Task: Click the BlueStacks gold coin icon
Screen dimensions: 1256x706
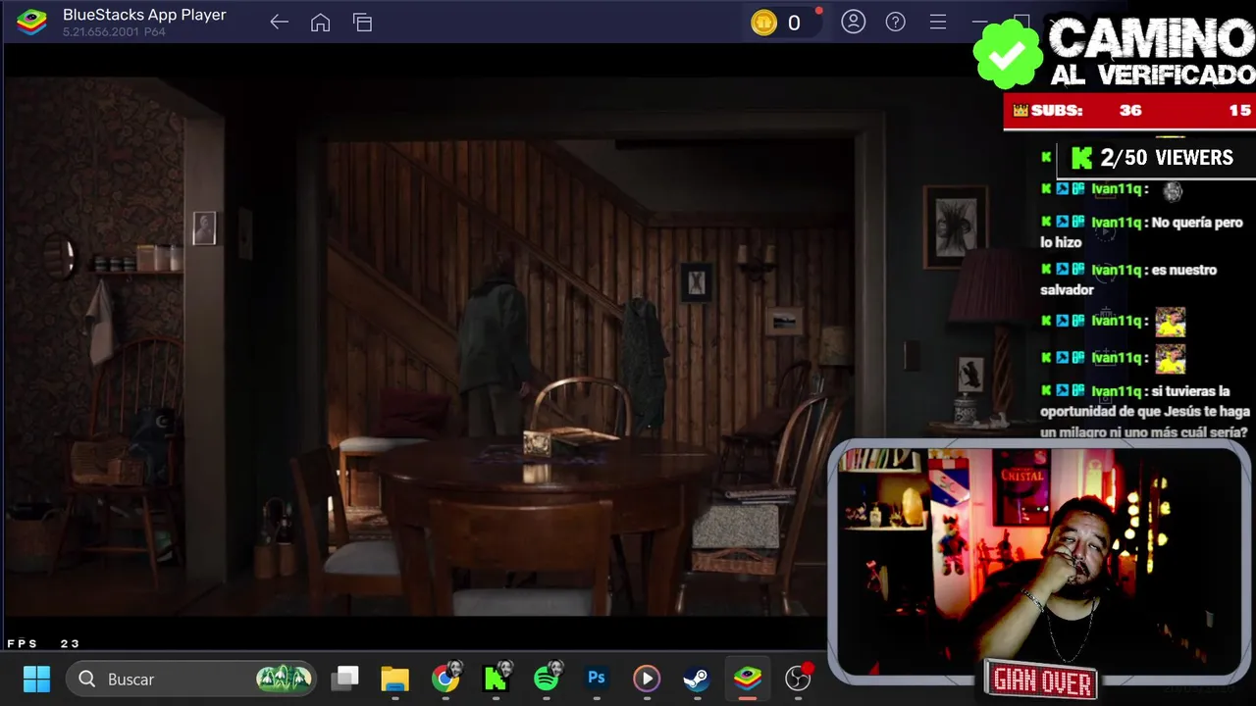Action: pos(763,23)
